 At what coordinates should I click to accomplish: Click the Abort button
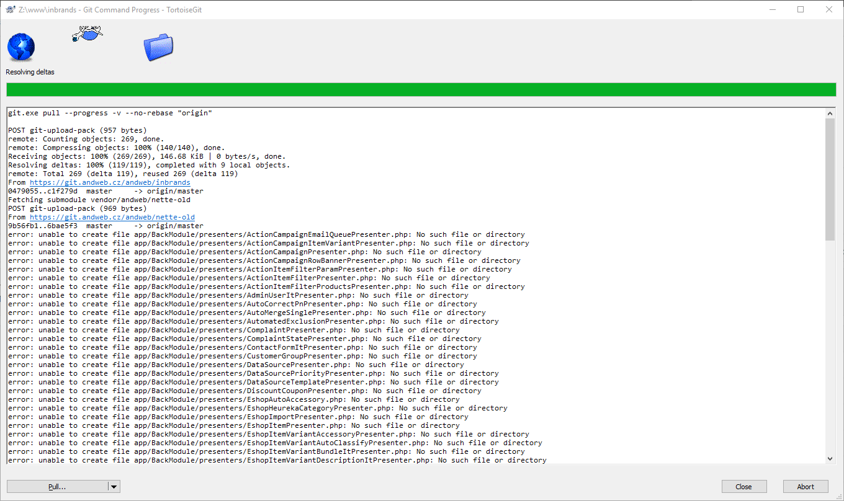tap(806, 487)
